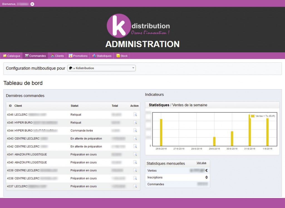This screenshot has width=285, height=208.
Task: Open the Catalogue tab
Action: pos(11,56)
